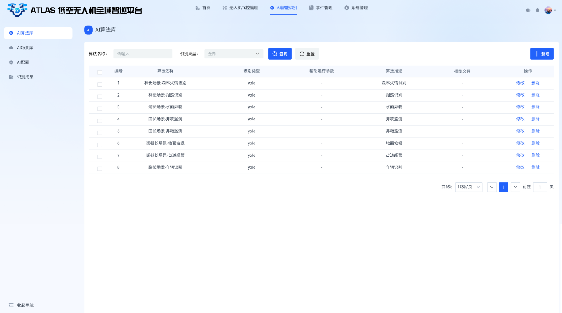The width and height of the screenshot is (562, 313).
Task: Open the user avatar menu
Action: [x=549, y=10]
